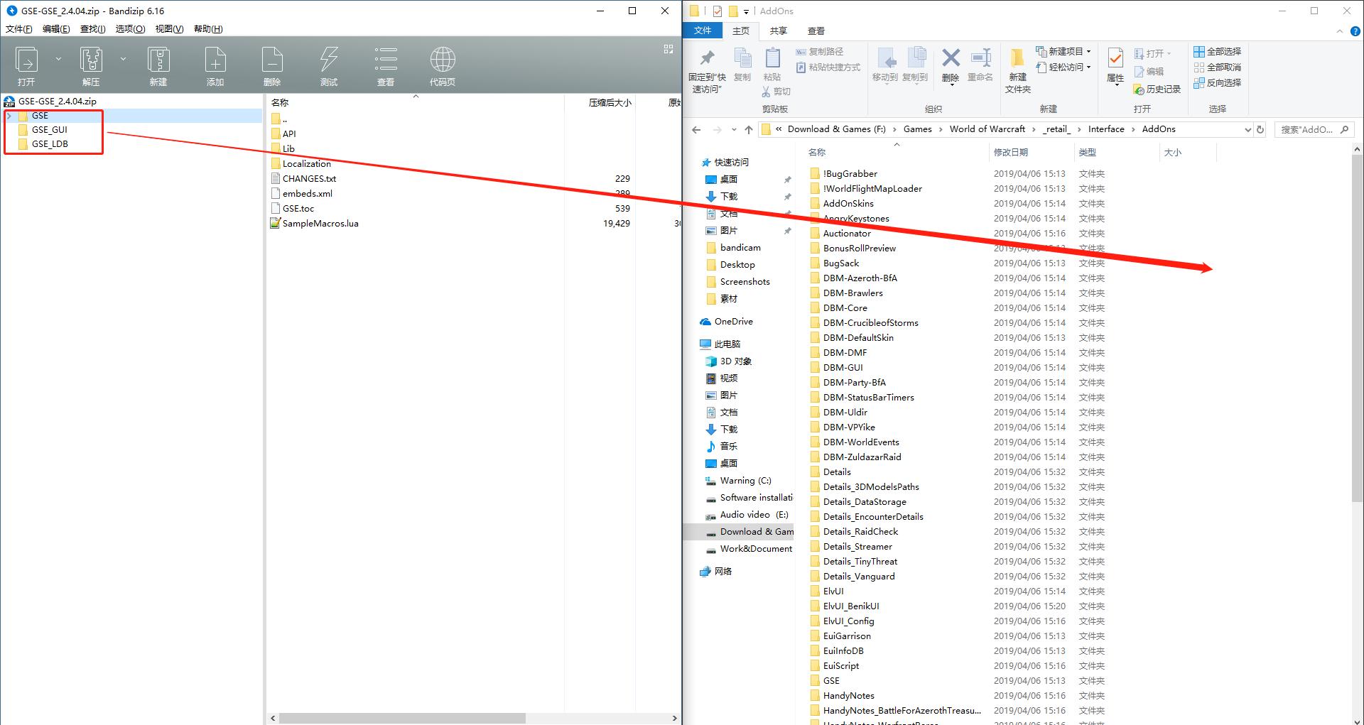Select SampleMacros.lua in the file list
This screenshot has height=725, width=1364.
click(320, 224)
